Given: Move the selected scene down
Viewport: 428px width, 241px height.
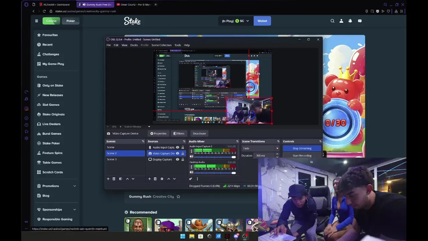Looking at the screenshot, I should pos(133,179).
